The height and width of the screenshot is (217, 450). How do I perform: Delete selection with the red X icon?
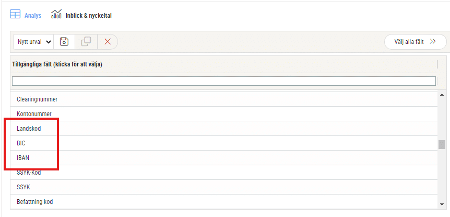[x=108, y=42]
